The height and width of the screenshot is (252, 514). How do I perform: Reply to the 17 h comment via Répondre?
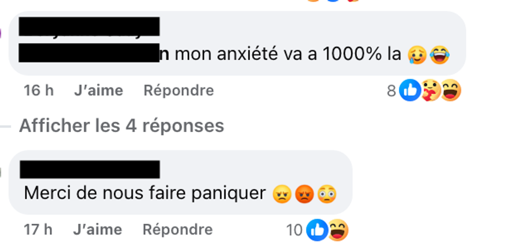[x=178, y=230]
